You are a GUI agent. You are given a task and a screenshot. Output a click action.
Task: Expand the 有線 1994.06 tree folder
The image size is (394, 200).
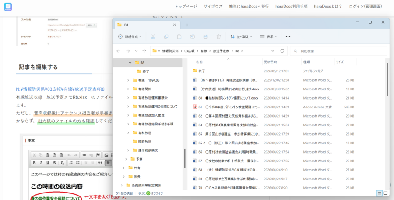tap(128, 80)
